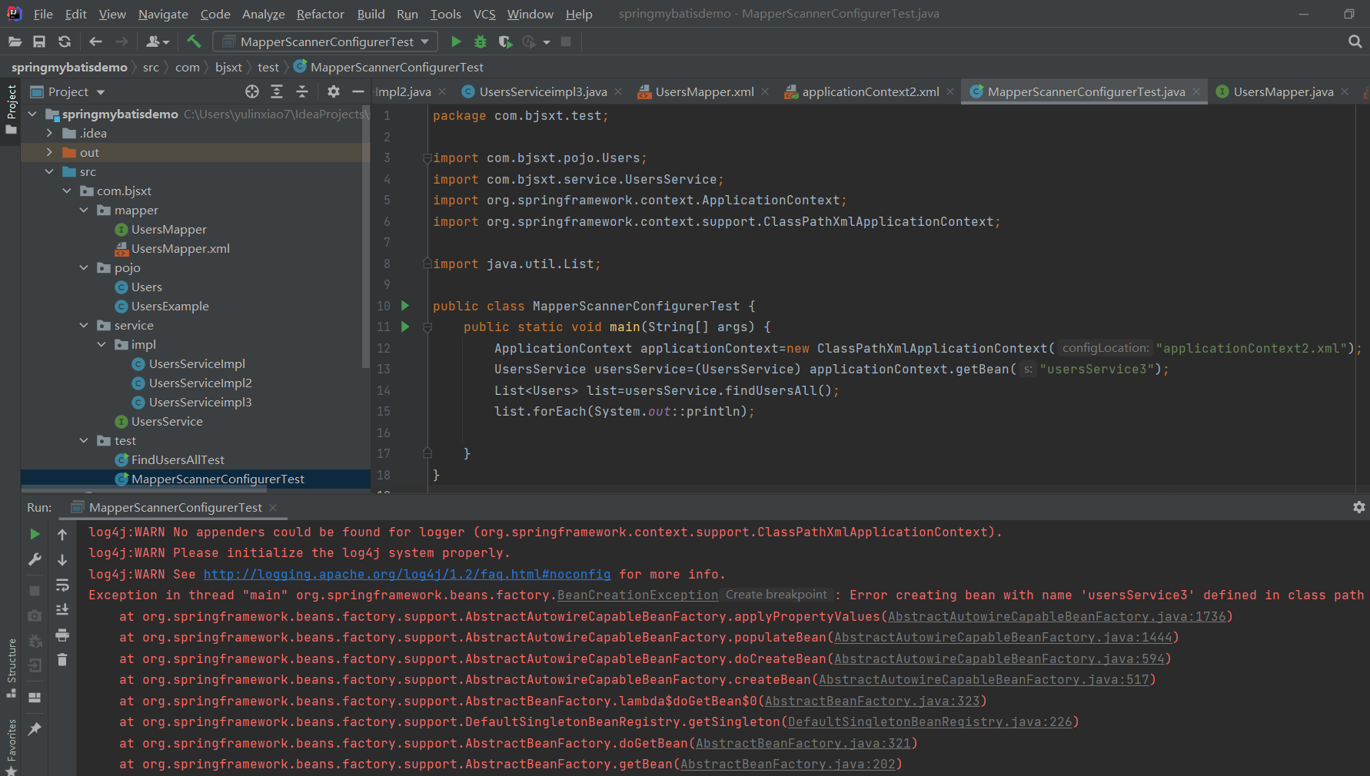The image size is (1370, 776).
Task: Jump down the stack trace arrow
Action: pyautogui.click(x=62, y=559)
